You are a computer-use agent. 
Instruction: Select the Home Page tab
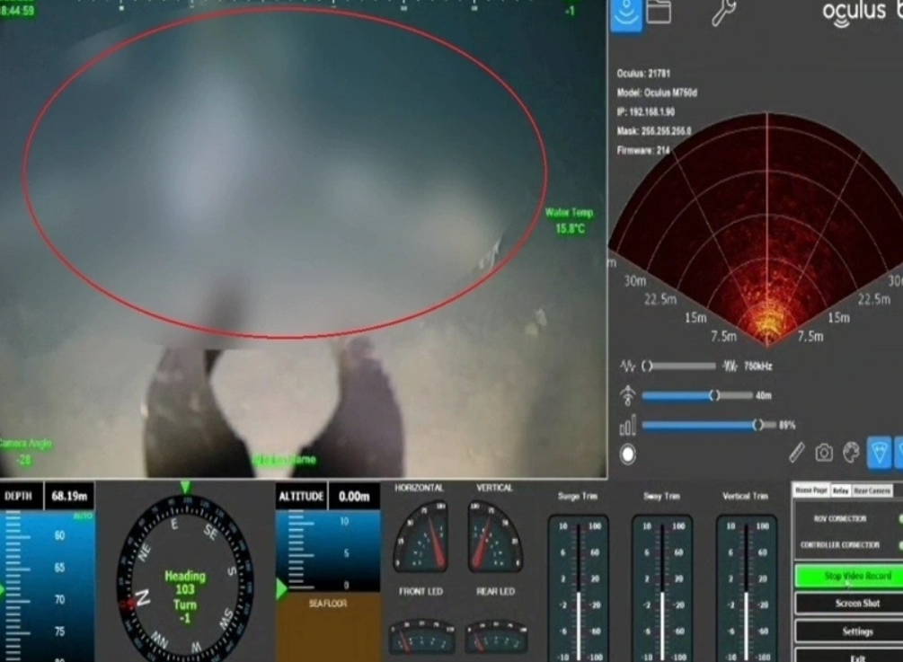[811, 490]
